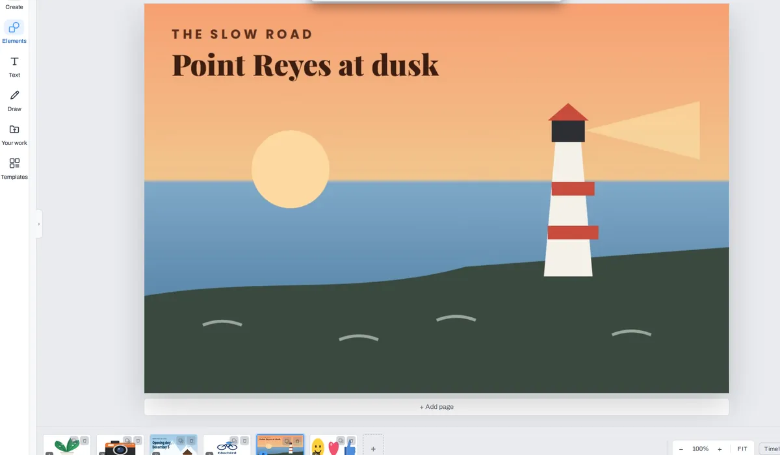Viewport: 780px width, 455px height.
Task: Duplicate the Bluebird bicycle page
Action: pyautogui.click(x=234, y=441)
